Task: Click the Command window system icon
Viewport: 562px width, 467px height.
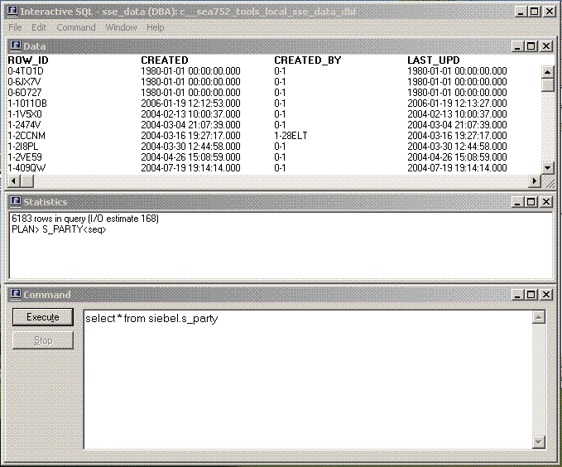Action: [x=16, y=295]
